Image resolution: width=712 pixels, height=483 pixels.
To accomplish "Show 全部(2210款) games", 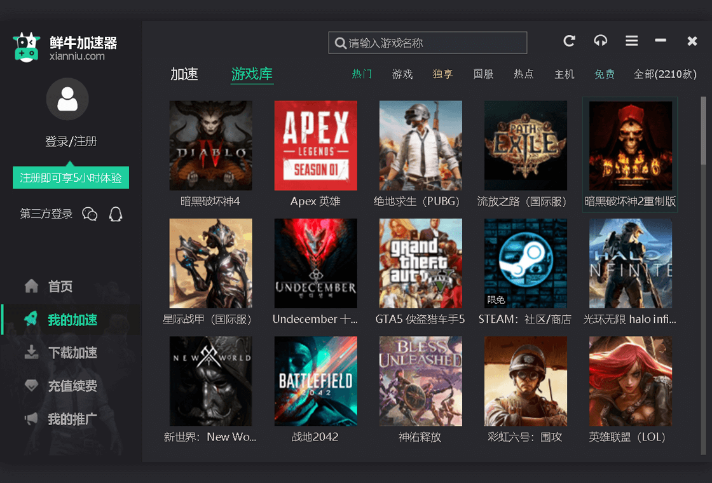I will click(665, 74).
